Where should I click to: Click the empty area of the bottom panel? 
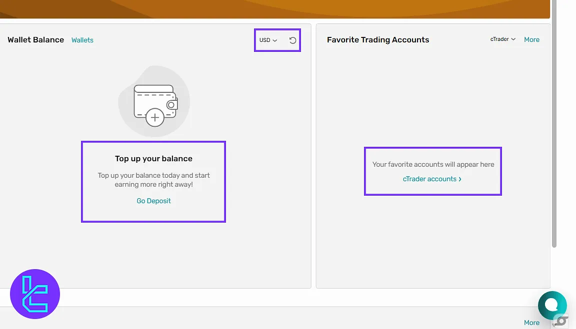(250, 319)
